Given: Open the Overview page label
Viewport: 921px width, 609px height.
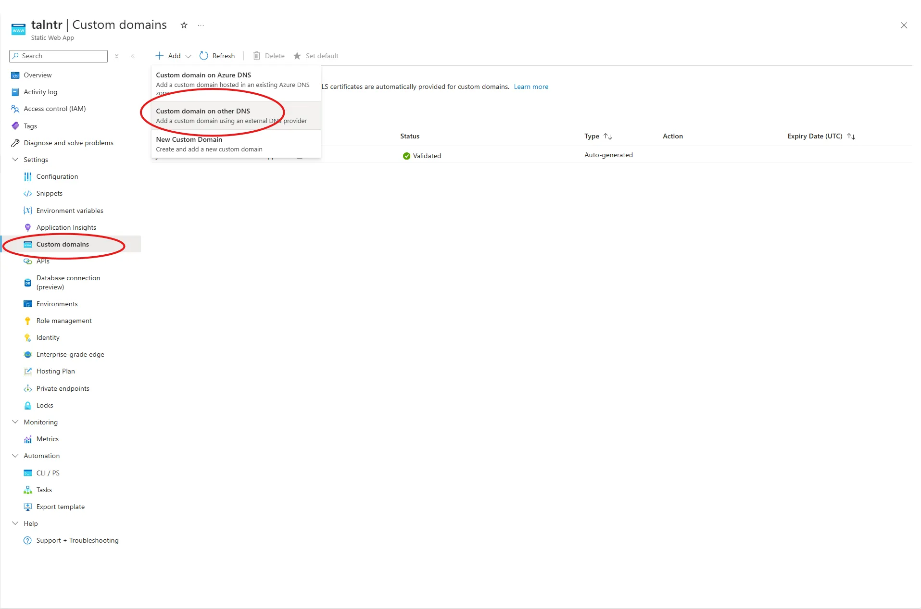Looking at the screenshot, I should (x=38, y=75).
